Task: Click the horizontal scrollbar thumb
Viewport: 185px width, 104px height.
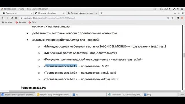Action: click(x=95, y=91)
